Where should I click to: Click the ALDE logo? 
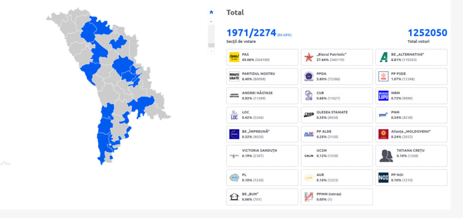(x=308, y=134)
